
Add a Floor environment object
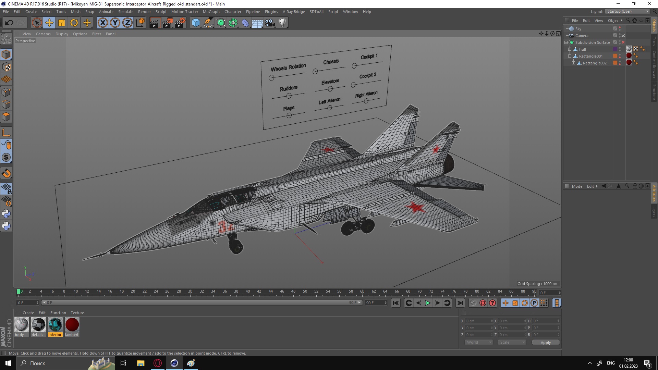tap(258, 23)
